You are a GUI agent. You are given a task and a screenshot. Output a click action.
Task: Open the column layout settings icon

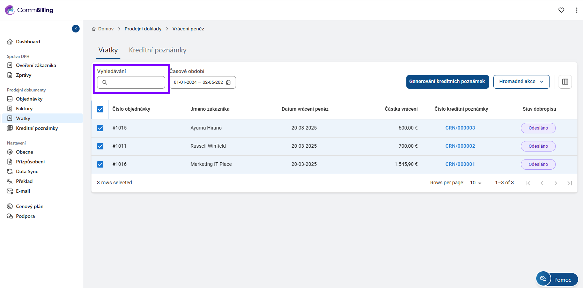[x=565, y=82]
